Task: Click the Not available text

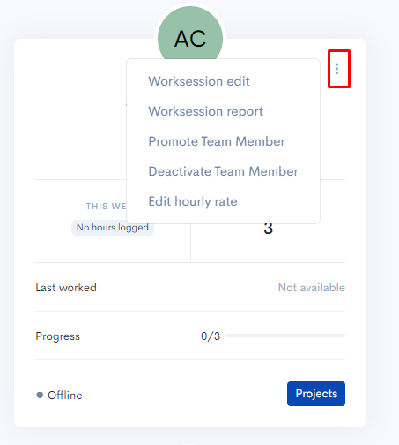Action: coord(312,288)
